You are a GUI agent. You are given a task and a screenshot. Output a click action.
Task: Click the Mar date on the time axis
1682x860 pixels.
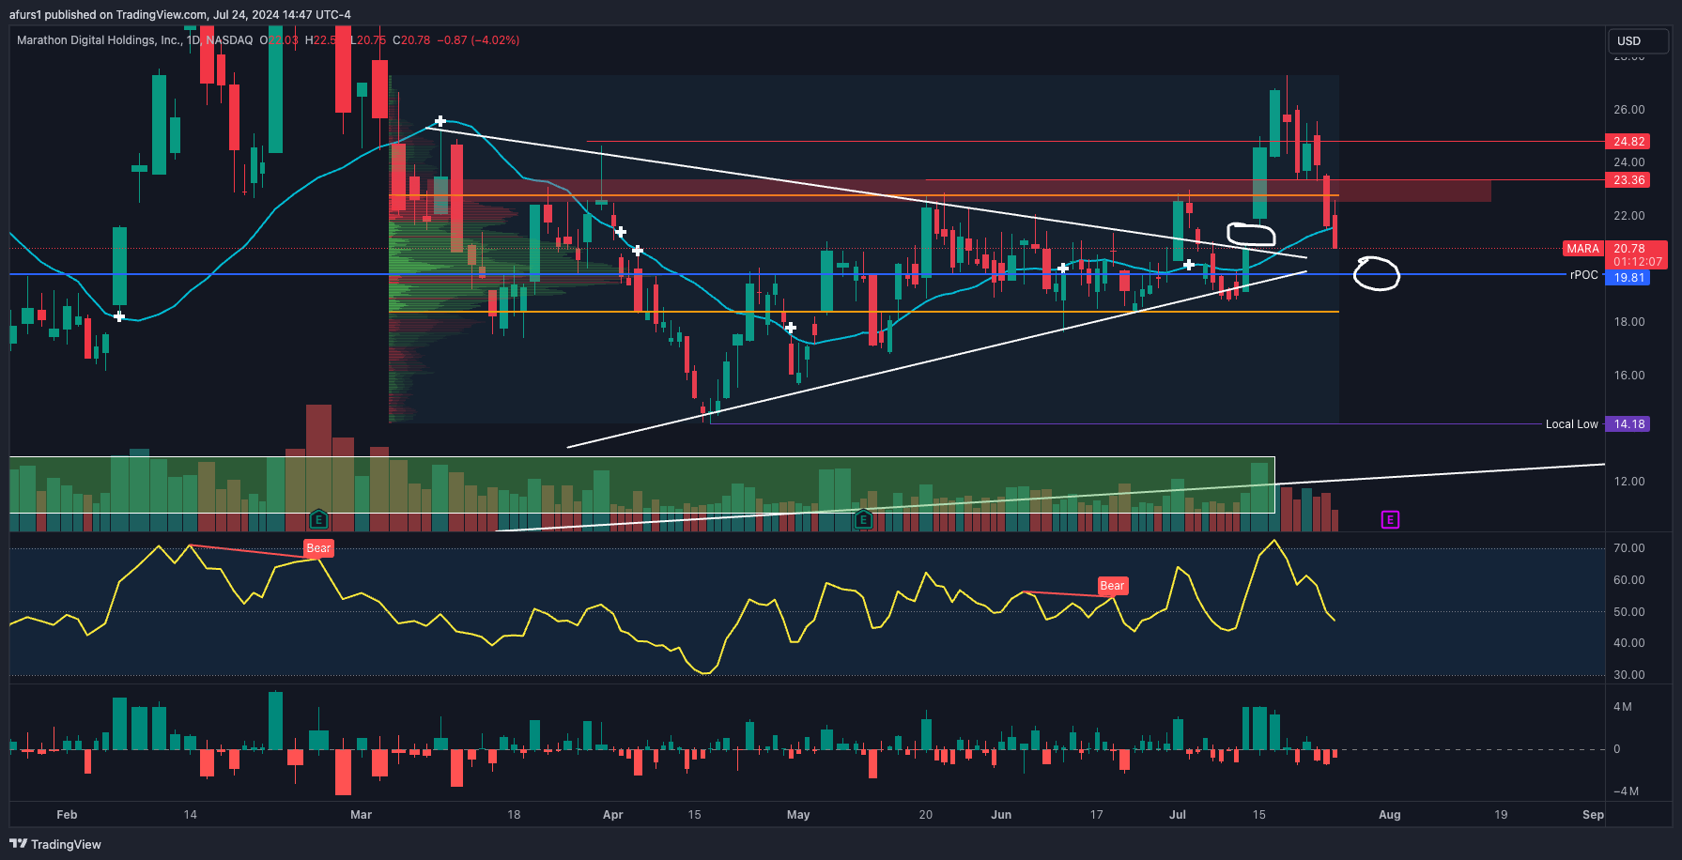[x=361, y=815]
